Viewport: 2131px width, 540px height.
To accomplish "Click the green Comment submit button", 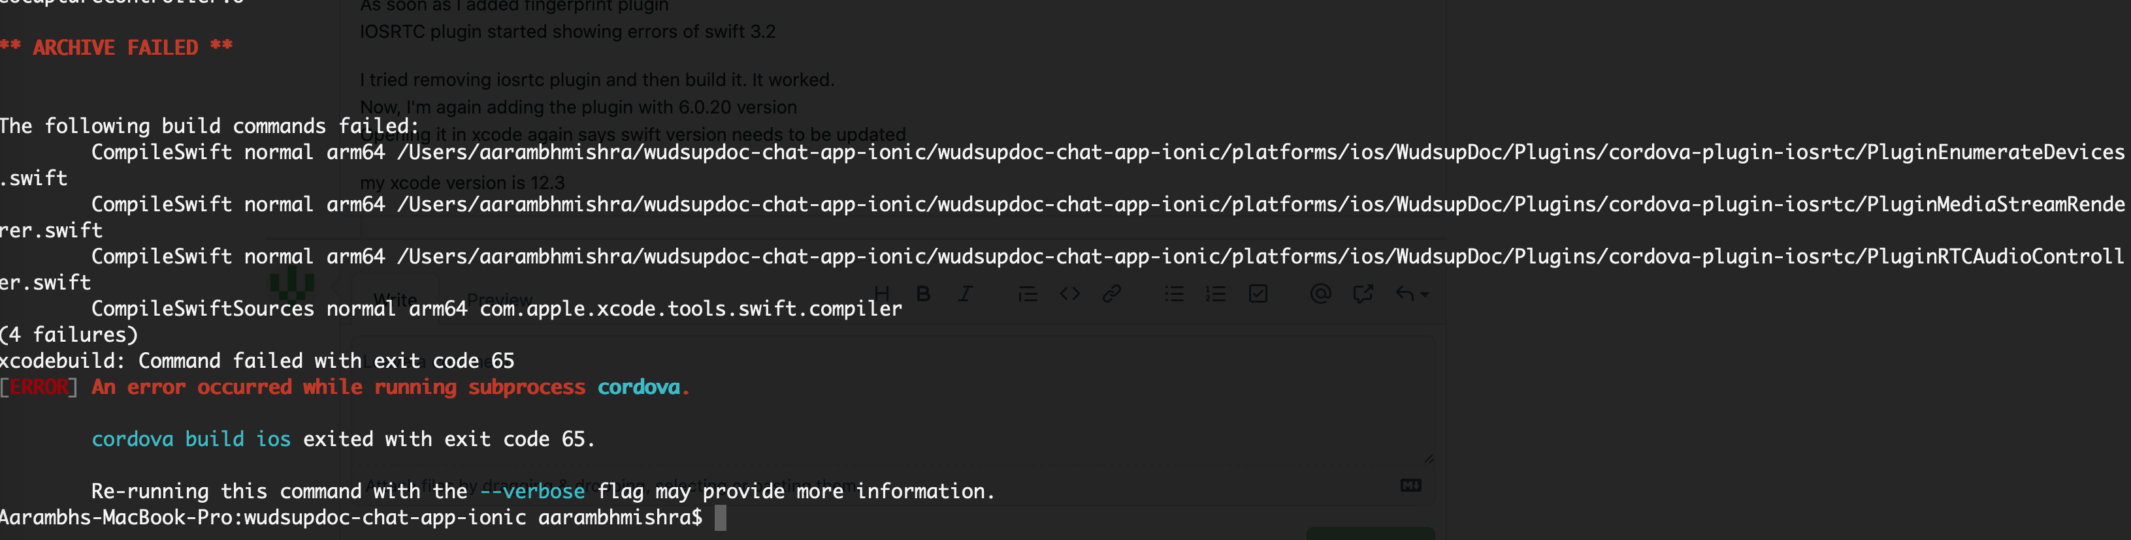I will tap(1370, 533).
